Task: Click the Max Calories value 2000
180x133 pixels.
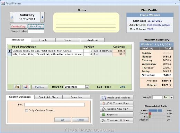Action: click(x=150, y=29)
